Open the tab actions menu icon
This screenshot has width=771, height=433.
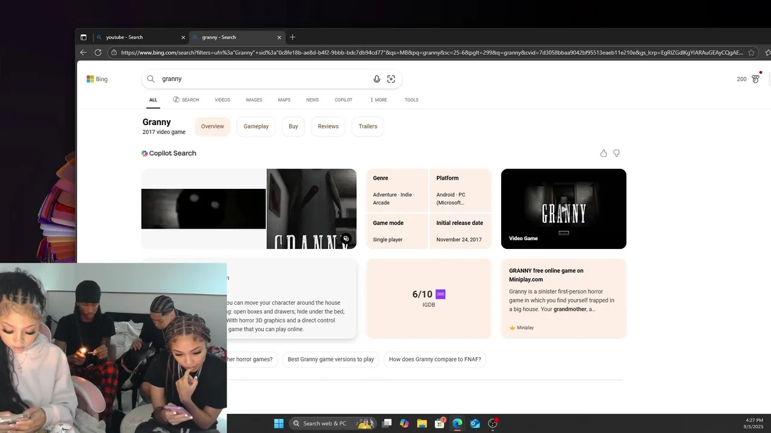84,37
